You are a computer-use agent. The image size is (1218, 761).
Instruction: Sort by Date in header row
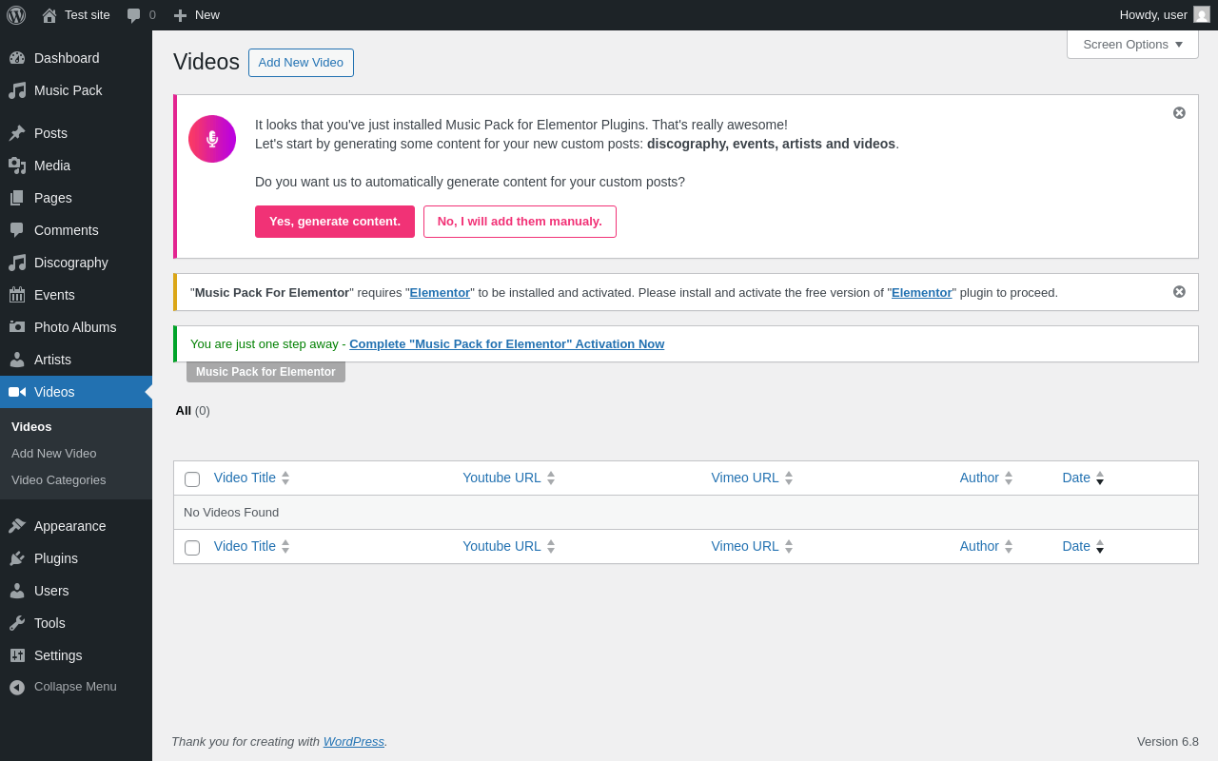[x=1083, y=478]
